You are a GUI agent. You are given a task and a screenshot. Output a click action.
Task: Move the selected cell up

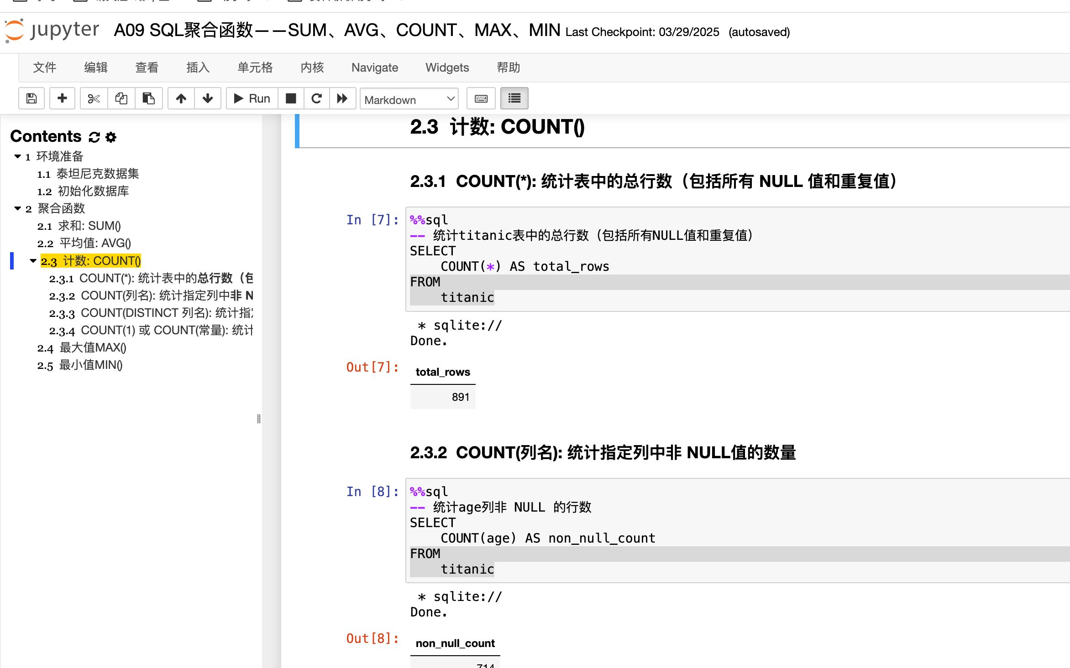181,98
